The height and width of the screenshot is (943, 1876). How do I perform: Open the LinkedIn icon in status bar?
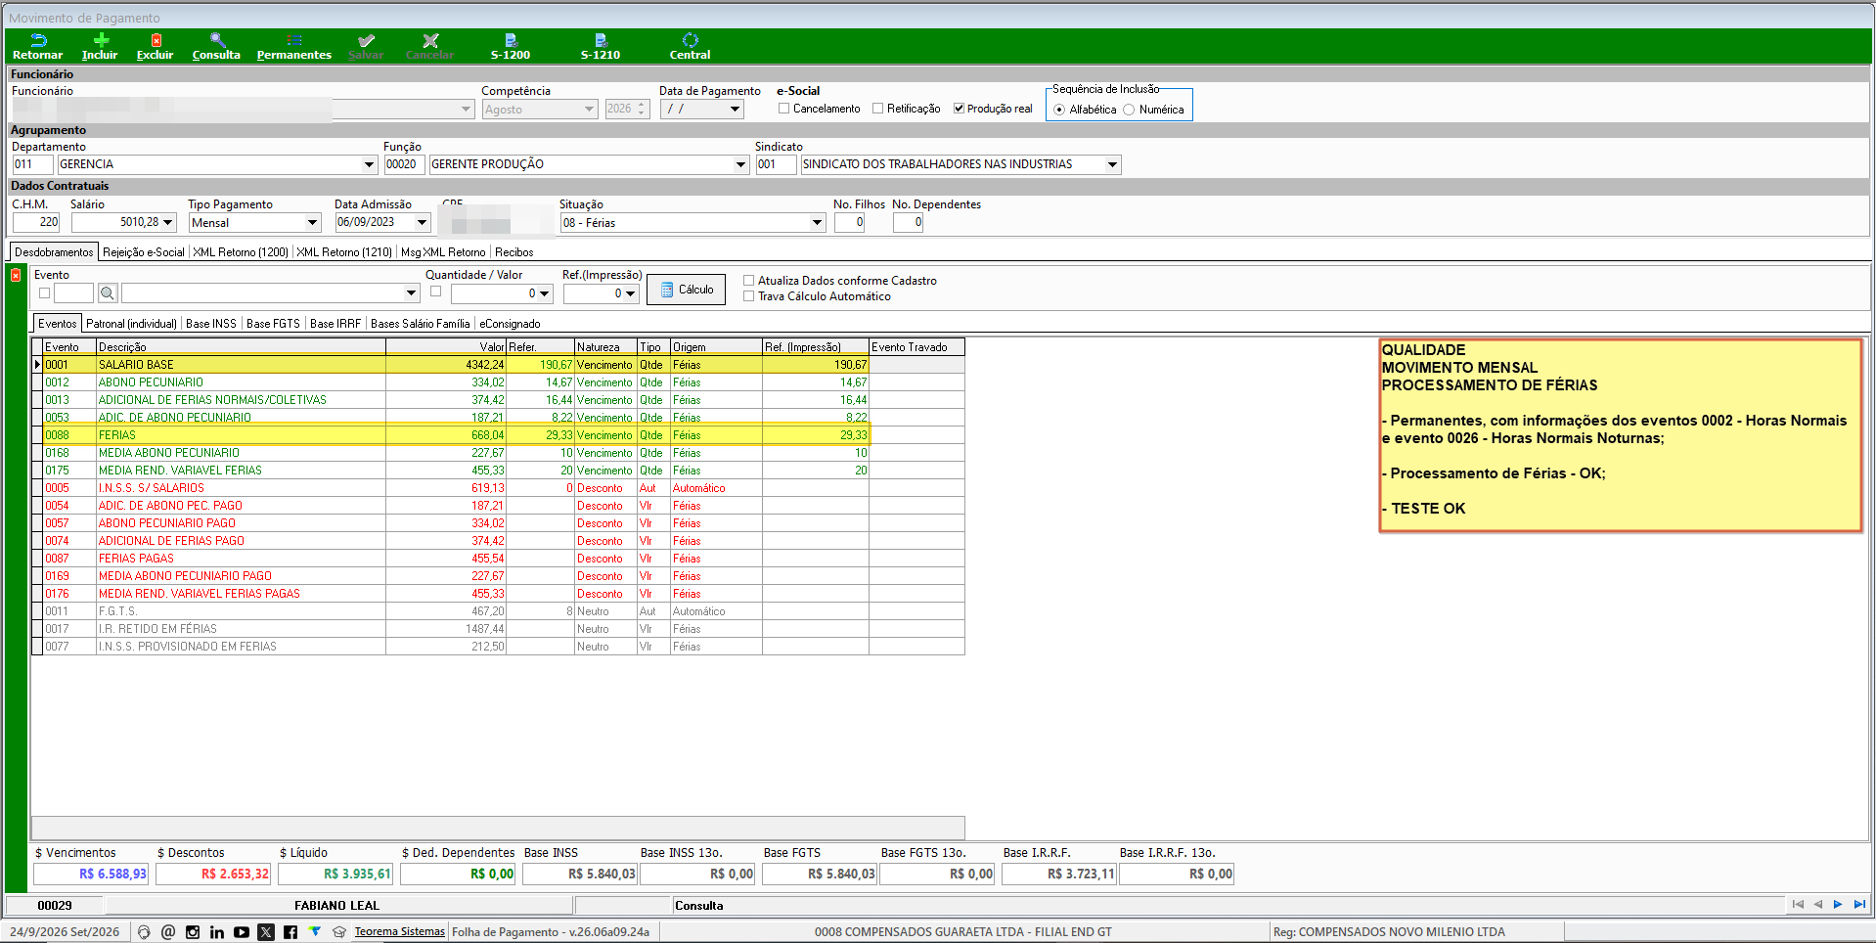point(217,932)
